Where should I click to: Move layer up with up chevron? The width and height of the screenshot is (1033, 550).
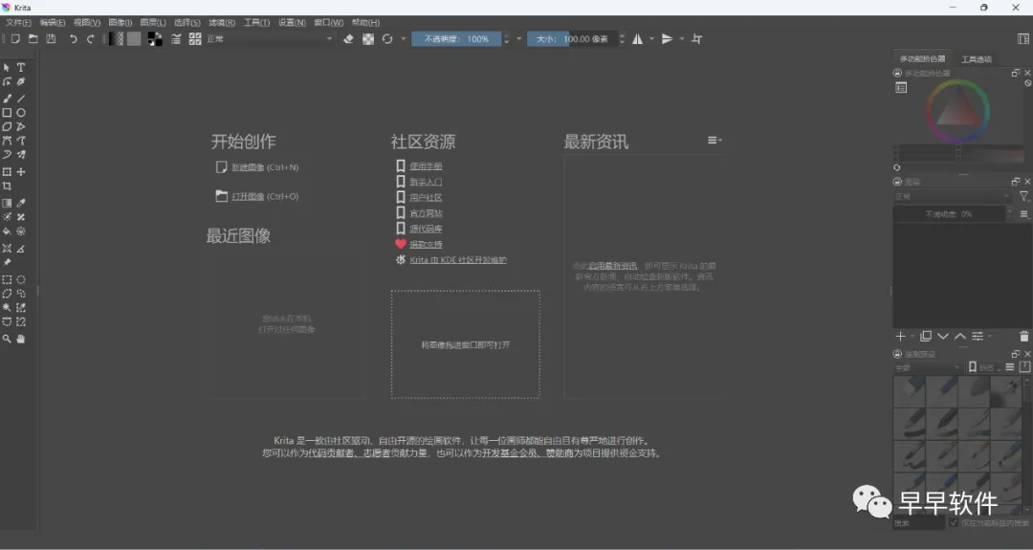click(x=960, y=337)
